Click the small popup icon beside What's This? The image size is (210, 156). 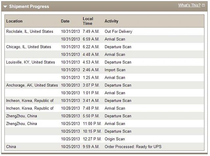pyautogui.click(x=203, y=5)
